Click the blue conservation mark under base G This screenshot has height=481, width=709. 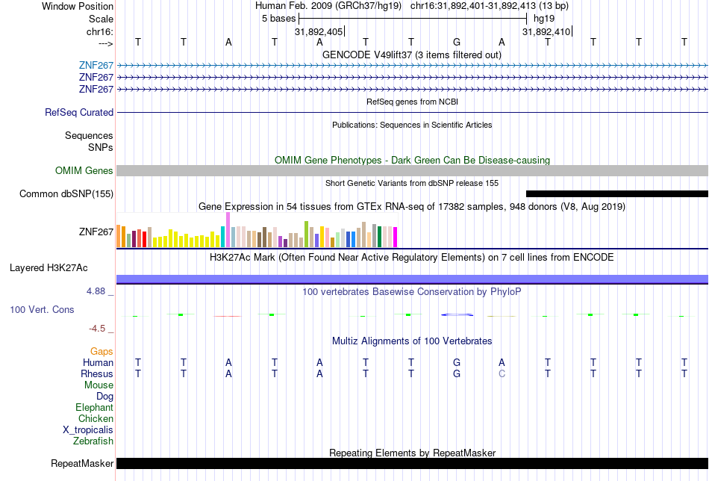(457, 314)
